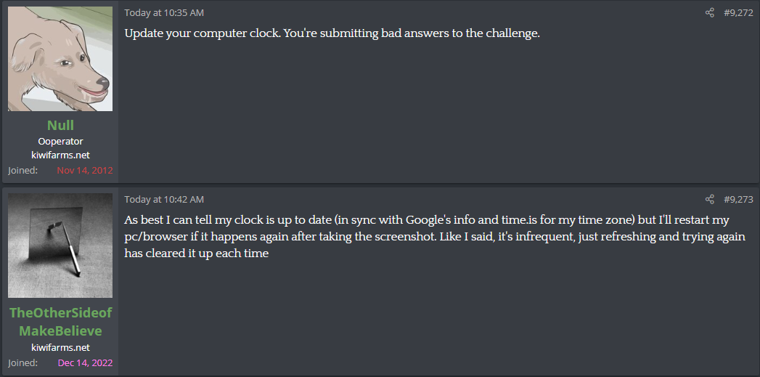Click the Dec 14, 2022 join date

point(86,362)
